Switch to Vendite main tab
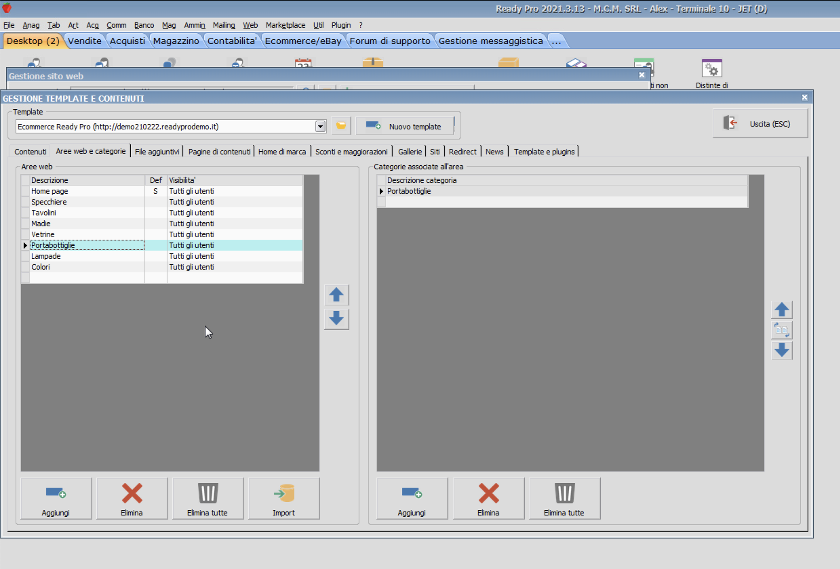This screenshot has height=569, width=840. [85, 41]
